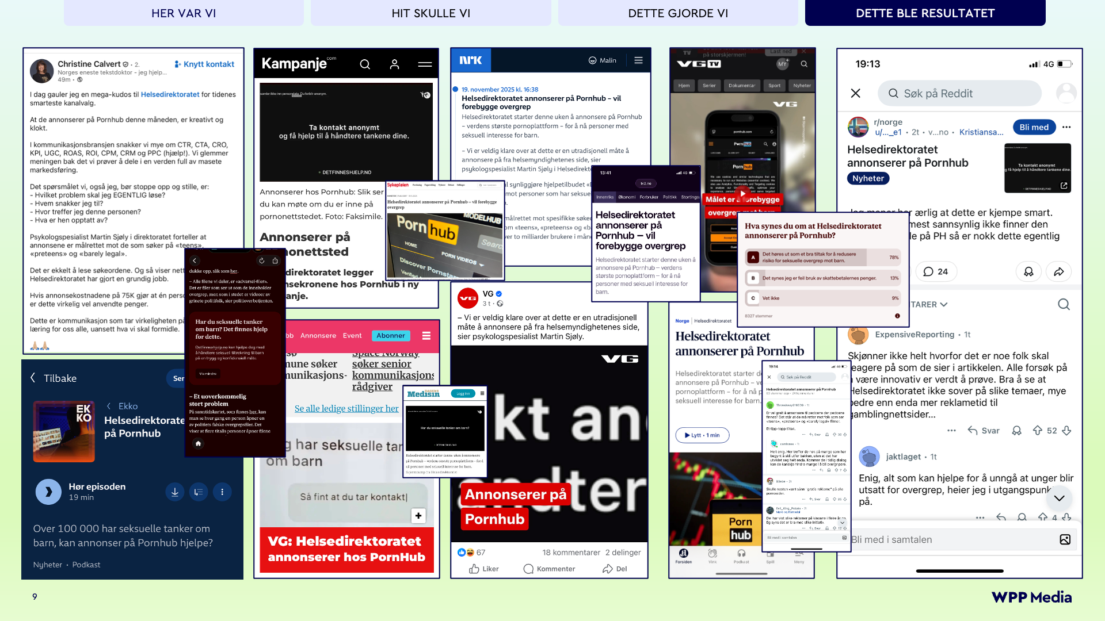The width and height of the screenshot is (1105, 621).
Task: Select poll option C Vet ikke
Action: coord(823,298)
